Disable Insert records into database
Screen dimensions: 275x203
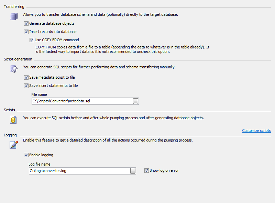click(26, 32)
